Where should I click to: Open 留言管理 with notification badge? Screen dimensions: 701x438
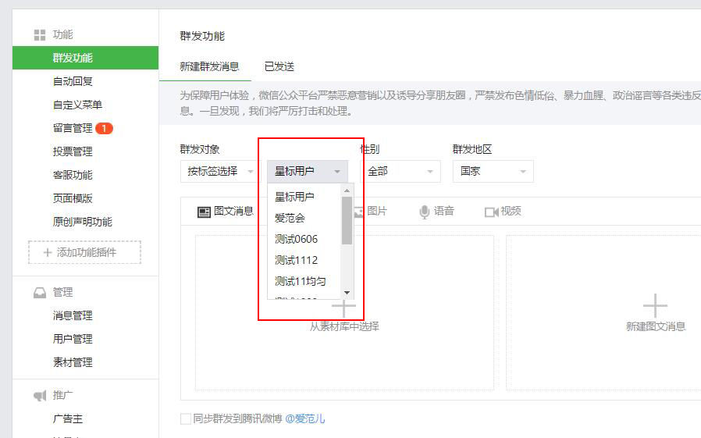click(x=73, y=128)
